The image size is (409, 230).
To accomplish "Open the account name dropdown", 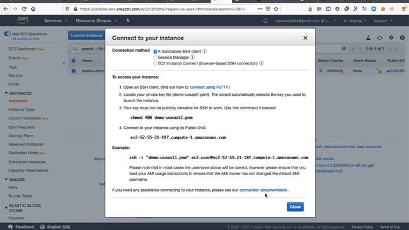I will tap(305, 21).
